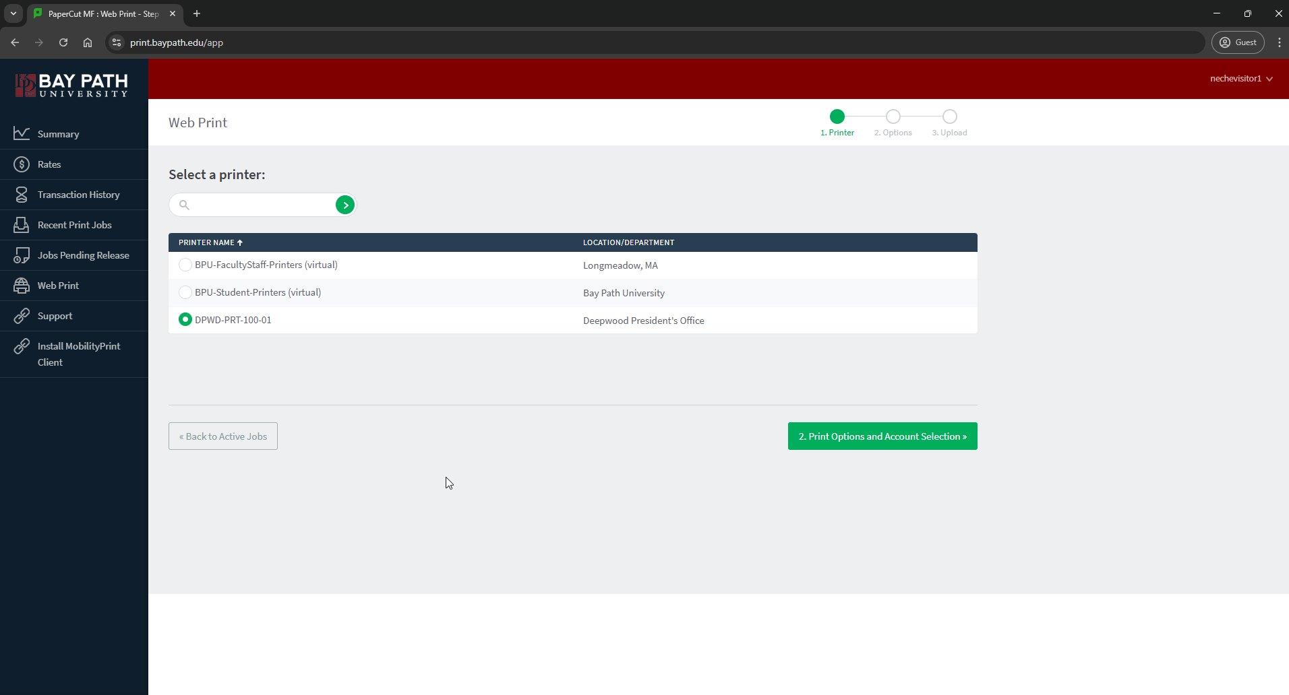Select BPU-Student-Printers (virtual) radio button
This screenshot has height=695, width=1289.
pos(185,292)
